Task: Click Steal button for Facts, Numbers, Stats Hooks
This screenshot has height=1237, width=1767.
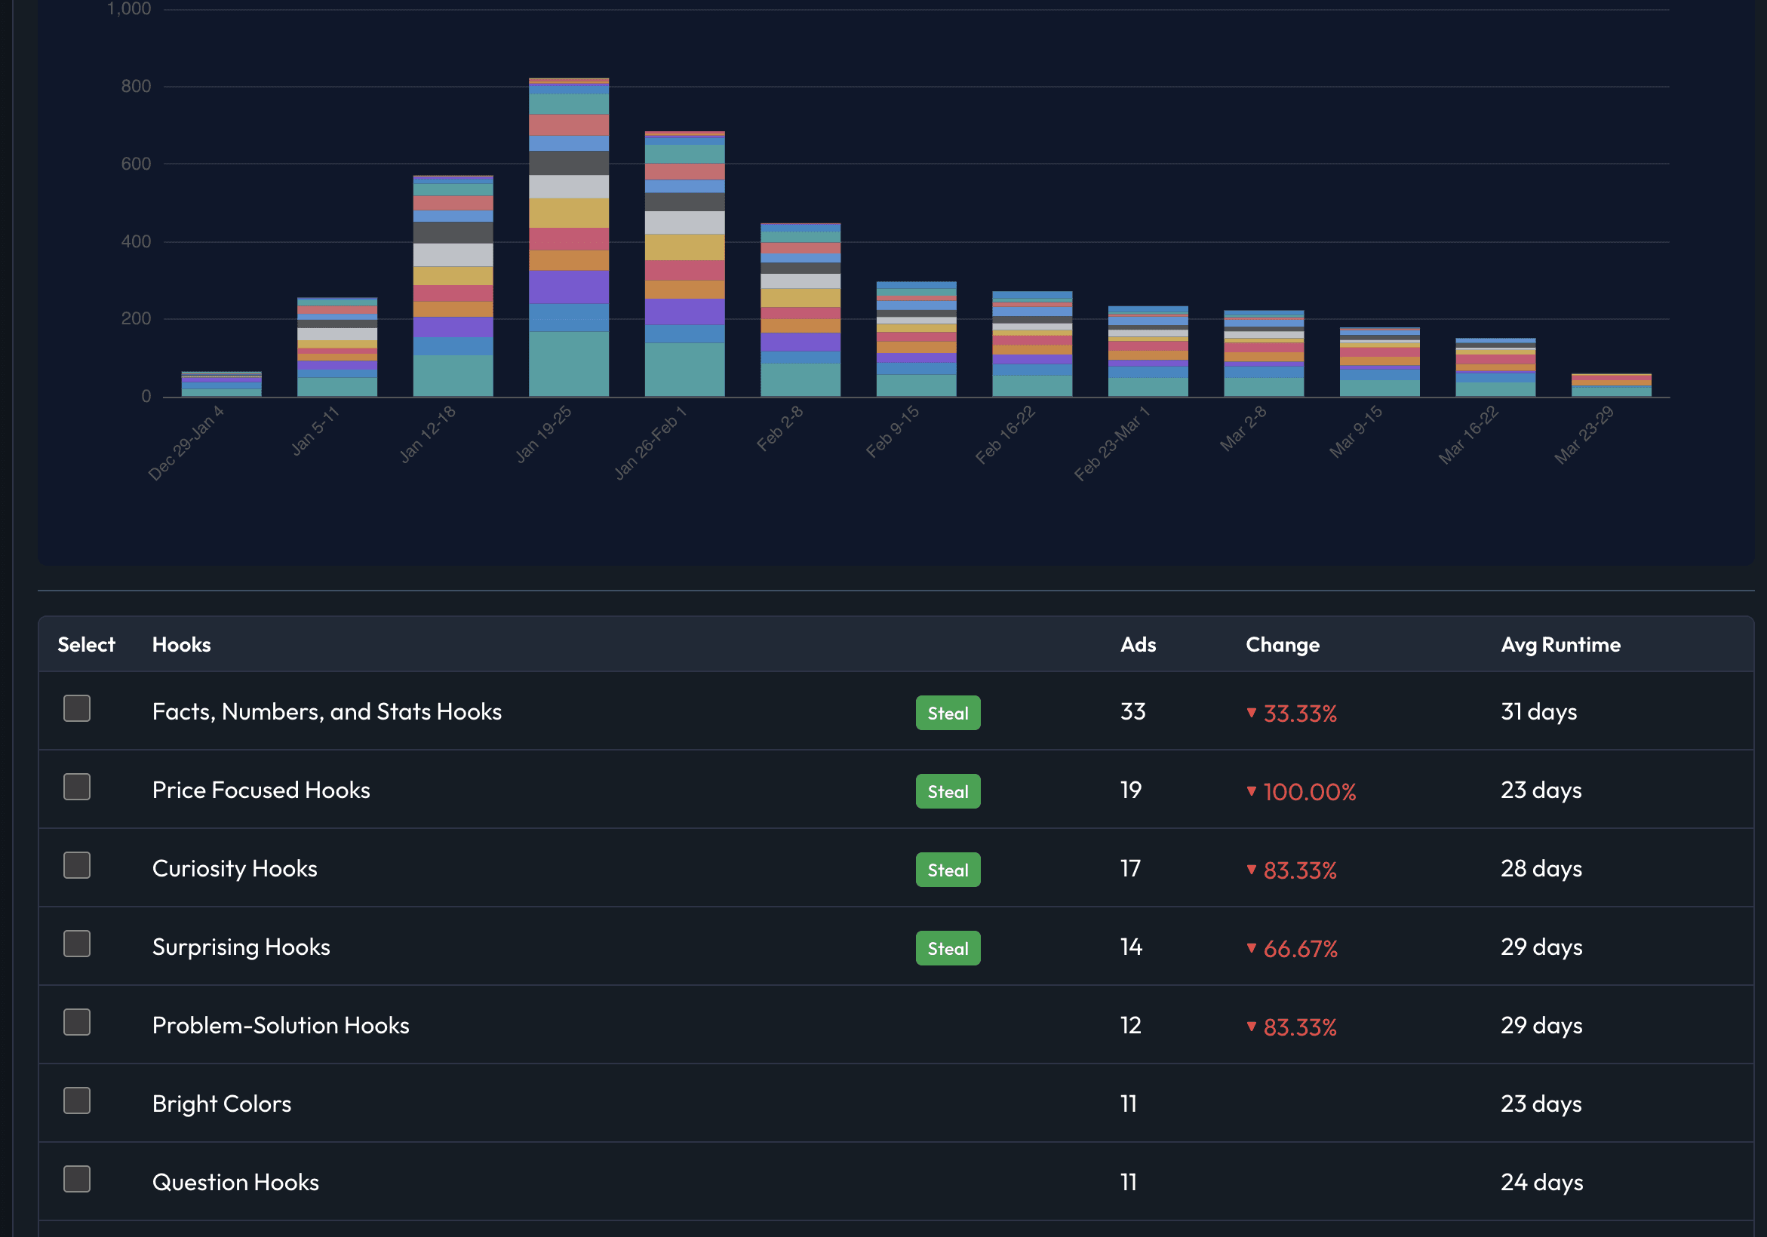Action: tap(948, 713)
